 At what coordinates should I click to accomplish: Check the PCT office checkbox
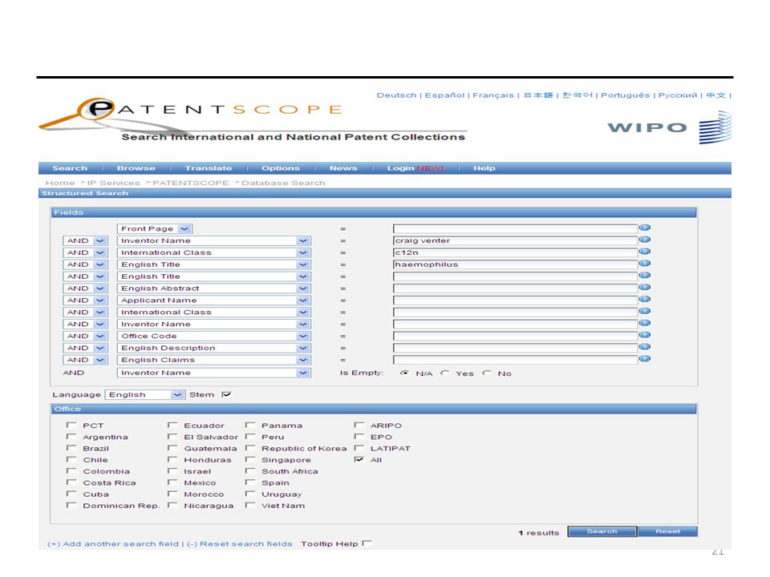coord(71,425)
